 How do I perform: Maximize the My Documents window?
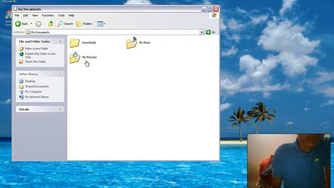point(210,9)
